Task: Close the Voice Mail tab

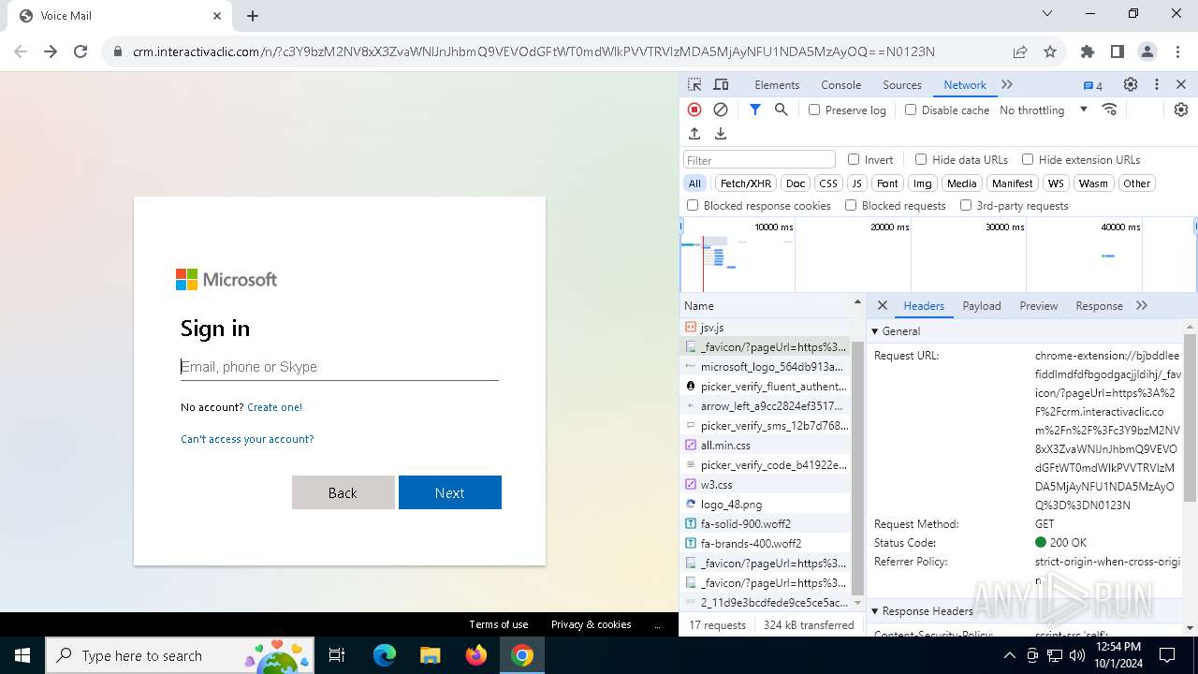Action: point(217,16)
